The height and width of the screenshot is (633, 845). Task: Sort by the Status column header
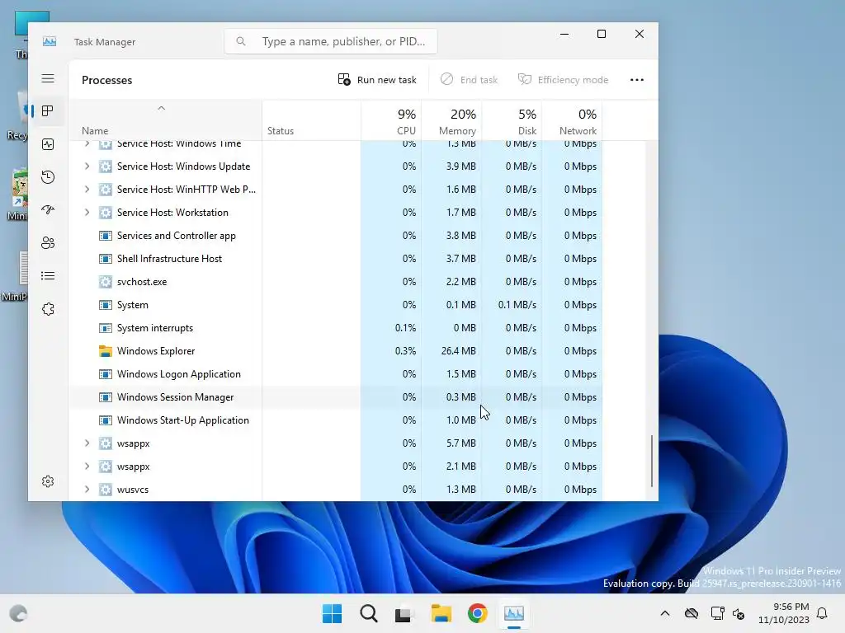coord(311,120)
